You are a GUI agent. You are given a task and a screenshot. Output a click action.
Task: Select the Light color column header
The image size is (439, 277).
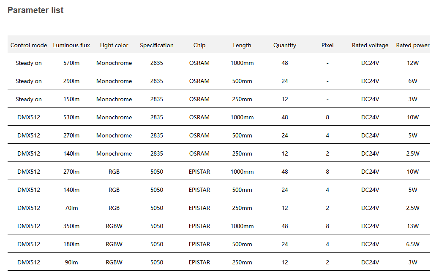114,45
